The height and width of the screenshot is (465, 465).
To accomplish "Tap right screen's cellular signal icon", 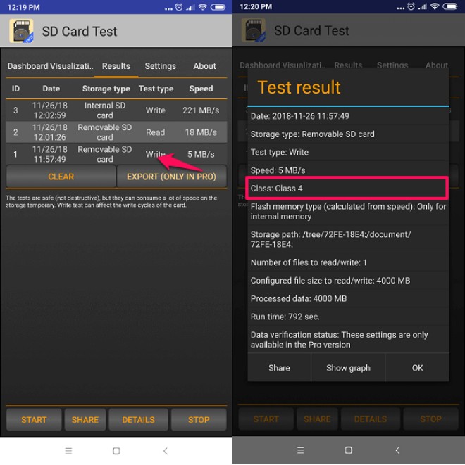I will (422, 6).
